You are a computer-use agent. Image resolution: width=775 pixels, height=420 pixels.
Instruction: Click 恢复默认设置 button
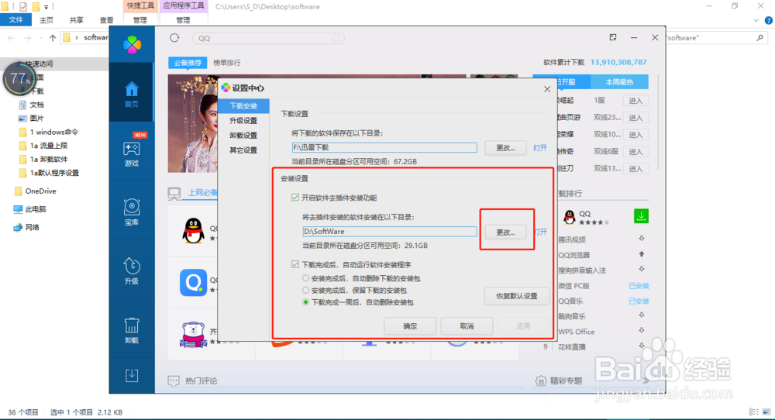tap(517, 295)
